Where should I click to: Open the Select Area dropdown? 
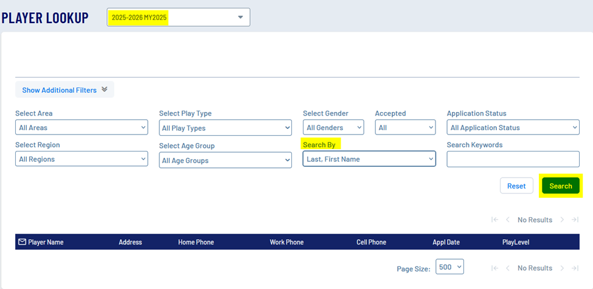pyautogui.click(x=81, y=128)
